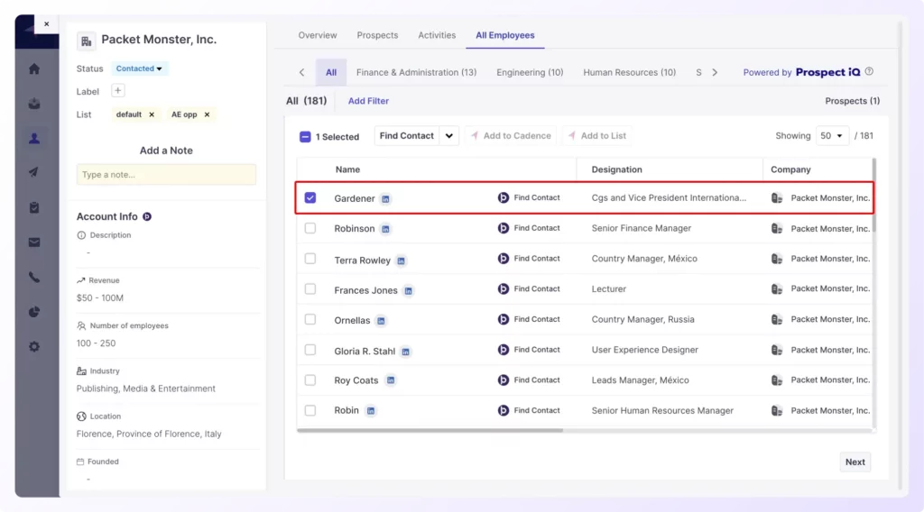Check the Robinson row checkbox
Viewport: 924px width, 512px height.
[x=310, y=228]
